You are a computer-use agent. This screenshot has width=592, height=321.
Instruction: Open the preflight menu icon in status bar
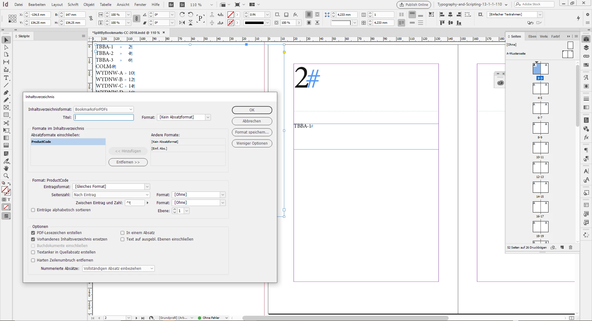coord(227,318)
